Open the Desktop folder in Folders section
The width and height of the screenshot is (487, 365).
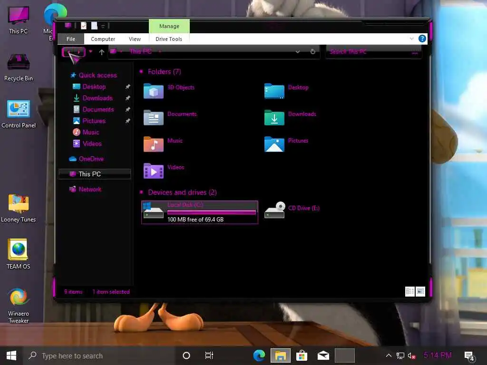tap(274, 91)
